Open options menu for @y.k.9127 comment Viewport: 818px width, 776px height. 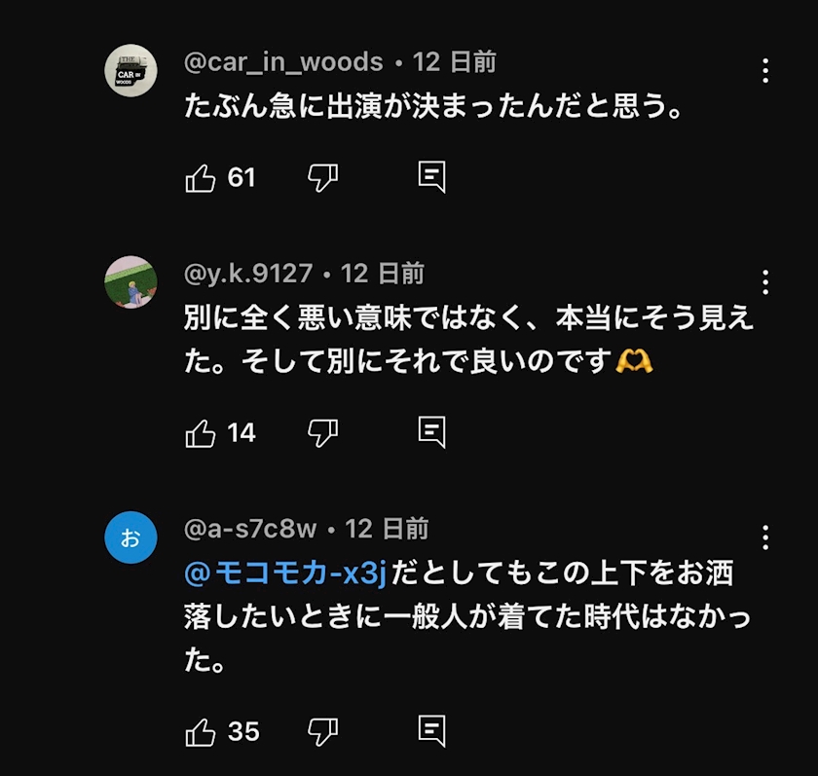pos(765,282)
